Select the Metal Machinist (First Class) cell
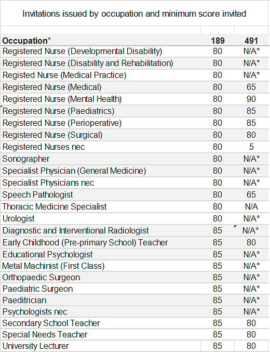270x352 pixels. (x=100, y=266)
